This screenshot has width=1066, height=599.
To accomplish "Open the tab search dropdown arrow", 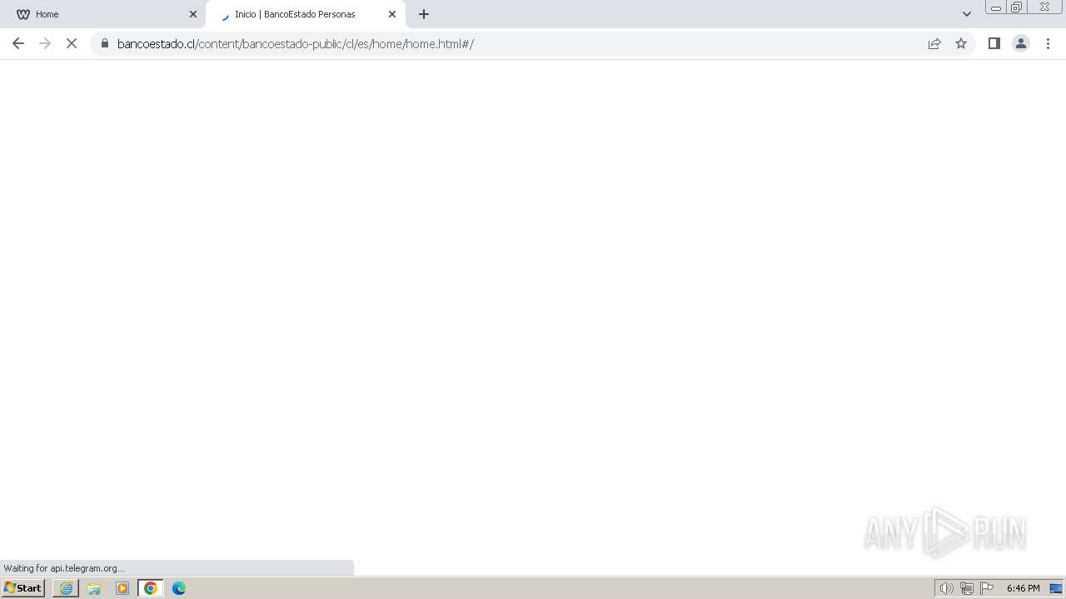I will 967,14.
